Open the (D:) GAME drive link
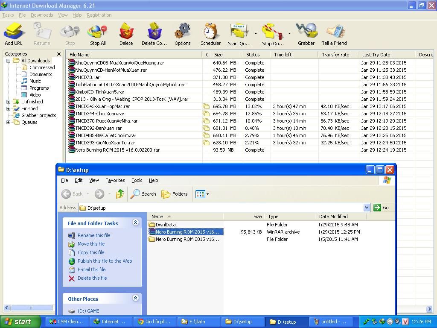The image size is (437, 328). click(88, 311)
